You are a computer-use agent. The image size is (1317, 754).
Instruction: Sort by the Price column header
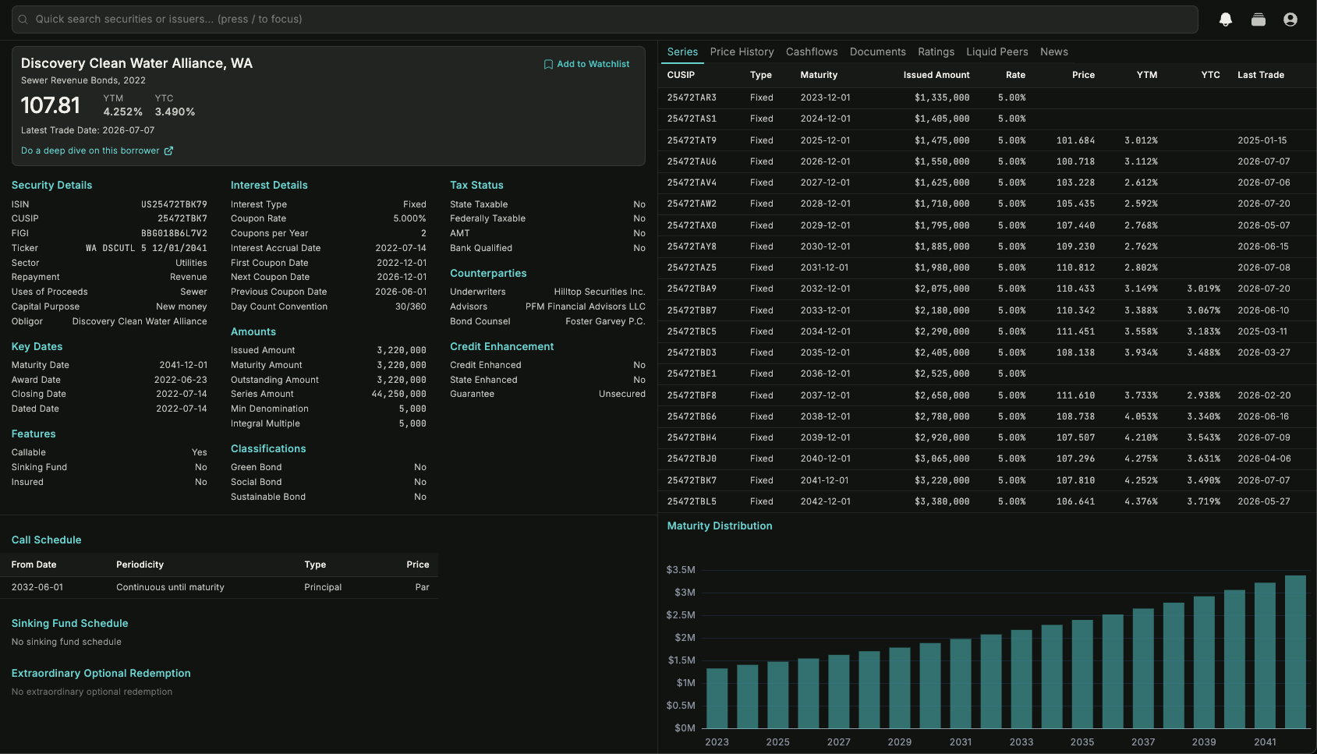[x=1083, y=75]
